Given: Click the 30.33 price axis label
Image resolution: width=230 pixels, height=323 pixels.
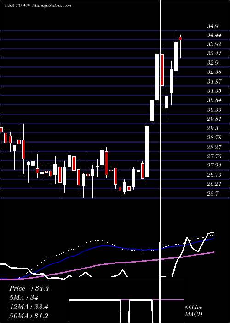Looking at the screenshot, I should click(214, 110).
